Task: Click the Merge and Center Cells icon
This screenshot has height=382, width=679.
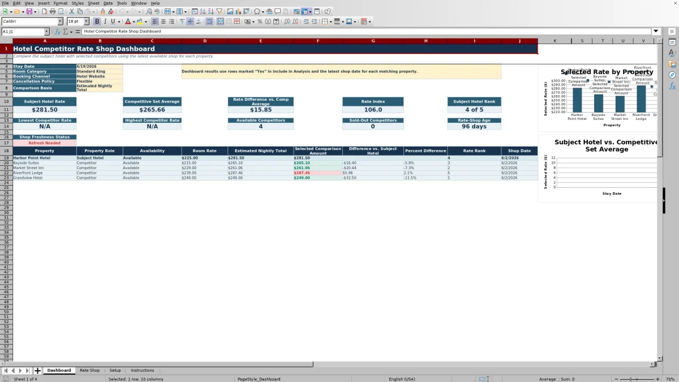Action: [221, 22]
